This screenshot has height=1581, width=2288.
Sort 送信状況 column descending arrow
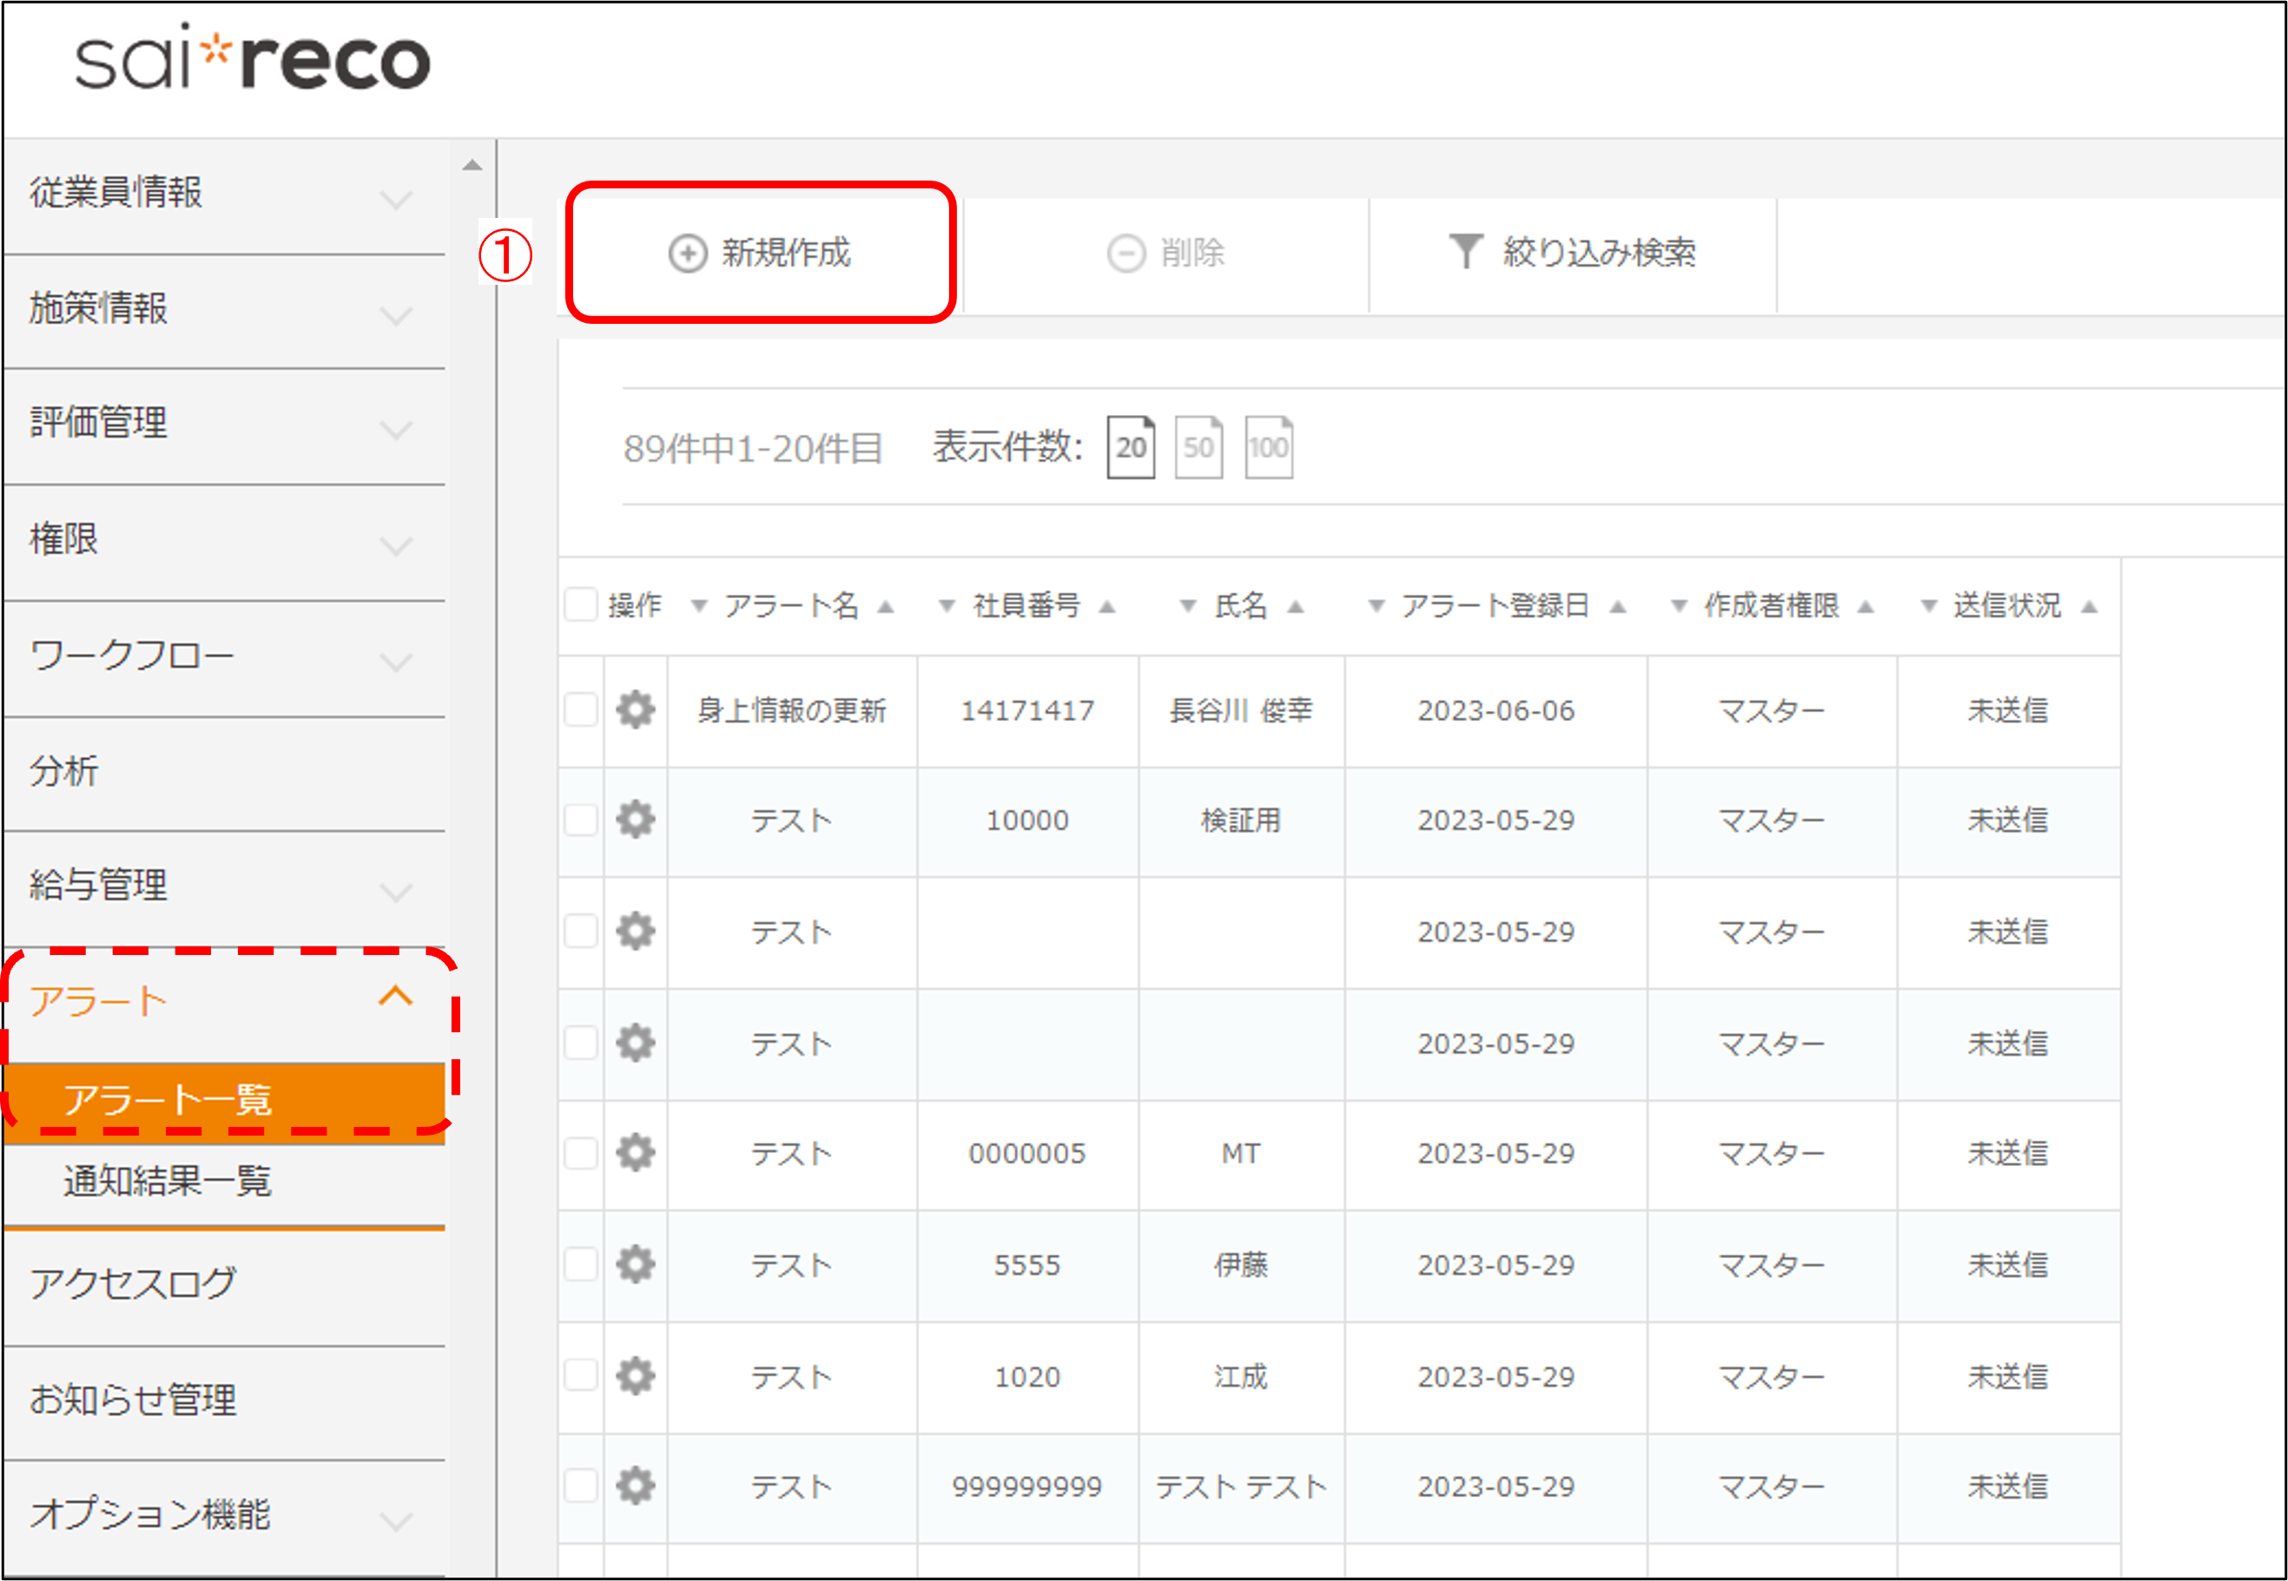point(1929,606)
